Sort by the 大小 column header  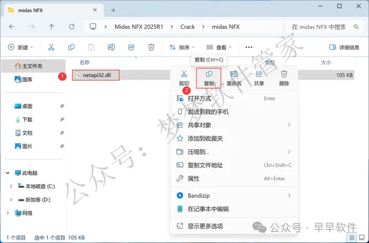pos(326,62)
